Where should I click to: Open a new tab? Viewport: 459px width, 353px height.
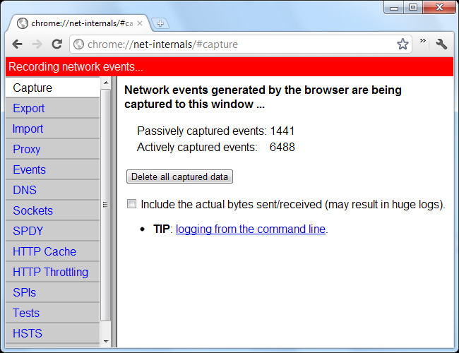[x=160, y=23]
